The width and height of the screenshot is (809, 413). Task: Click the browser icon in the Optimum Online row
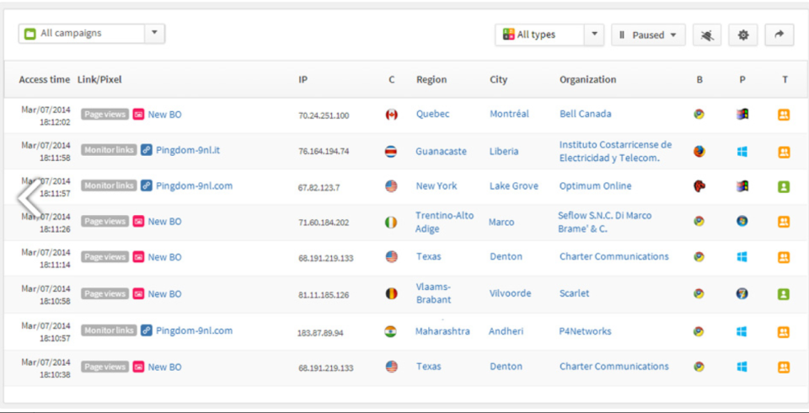click(699, 186)
